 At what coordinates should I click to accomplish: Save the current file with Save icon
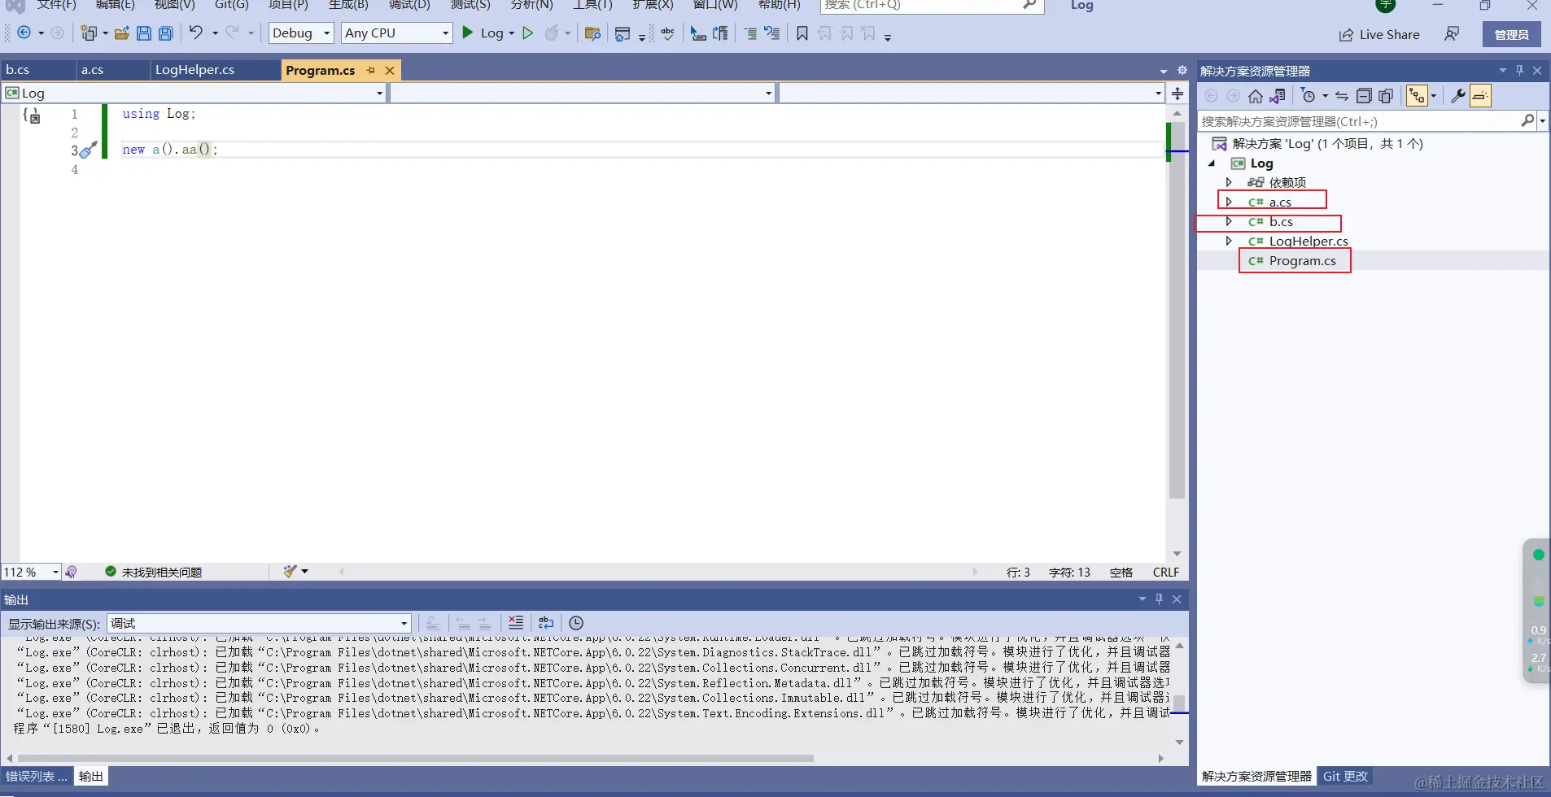click(144, 33)
